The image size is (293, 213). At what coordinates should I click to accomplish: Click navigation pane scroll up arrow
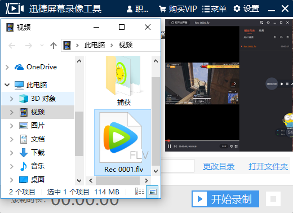pyautogui.click(x=79, y=61)
